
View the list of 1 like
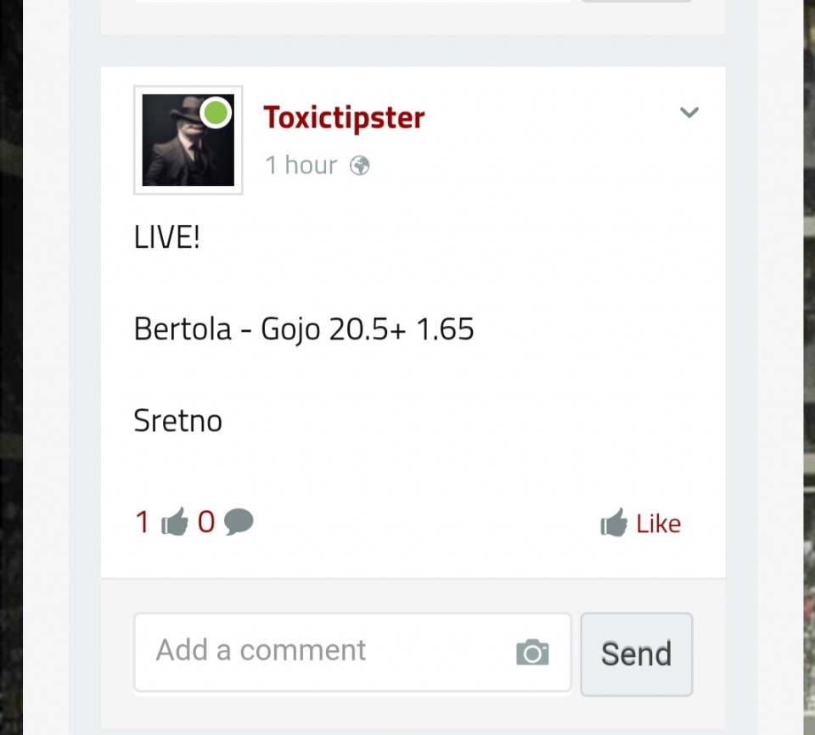142,522
